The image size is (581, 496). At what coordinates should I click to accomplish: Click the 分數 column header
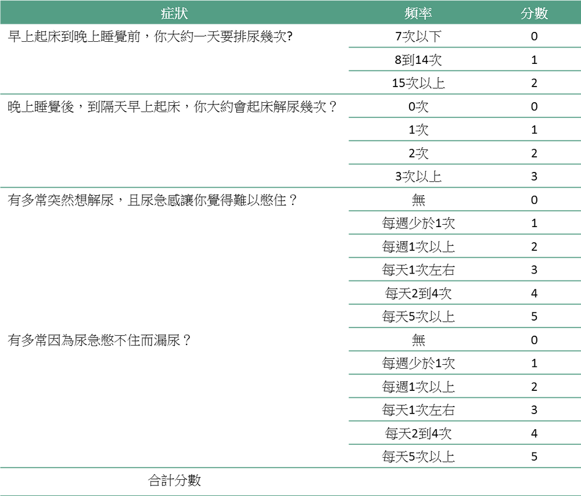534,13
